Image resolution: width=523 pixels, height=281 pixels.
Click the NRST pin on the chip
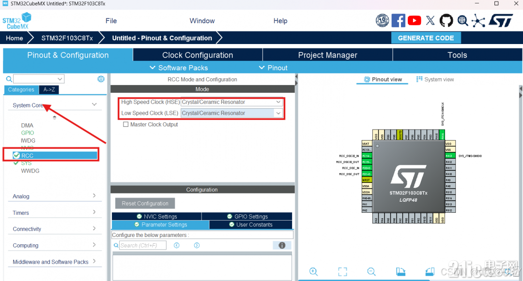[367, 180]
